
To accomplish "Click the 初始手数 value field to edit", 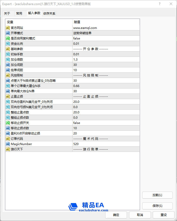I will (101, 54).
